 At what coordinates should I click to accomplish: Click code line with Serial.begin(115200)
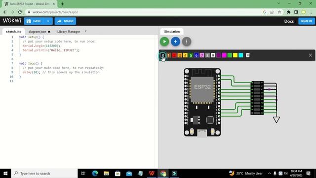pos(41,46)
